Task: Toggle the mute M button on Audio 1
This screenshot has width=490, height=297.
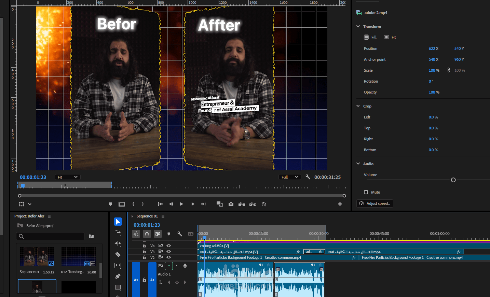Action: 169,266
